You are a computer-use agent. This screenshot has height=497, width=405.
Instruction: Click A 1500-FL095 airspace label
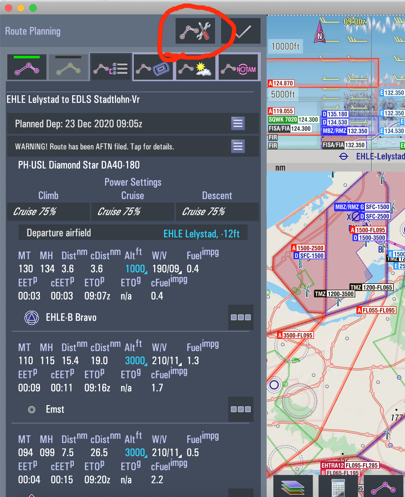click(368, 230)
